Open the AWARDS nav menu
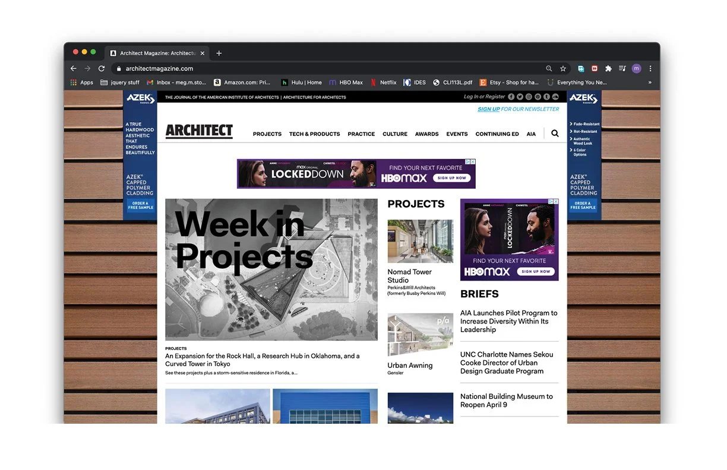Viewport: 727px width, 470px height. [x=427, y=134]
